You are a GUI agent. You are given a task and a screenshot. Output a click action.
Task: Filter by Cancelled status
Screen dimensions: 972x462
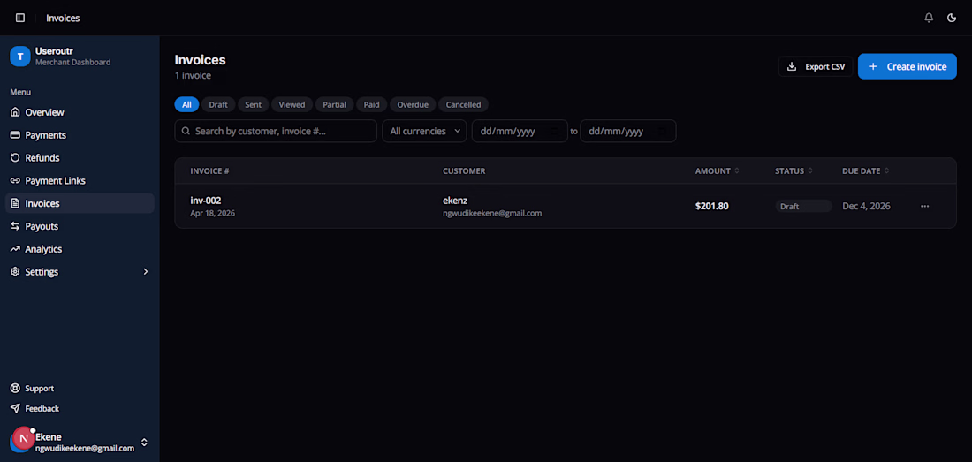[464, 104]
